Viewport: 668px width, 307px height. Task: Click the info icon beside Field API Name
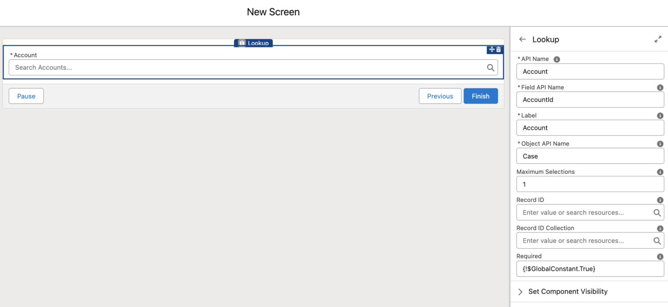click(660, 87)
